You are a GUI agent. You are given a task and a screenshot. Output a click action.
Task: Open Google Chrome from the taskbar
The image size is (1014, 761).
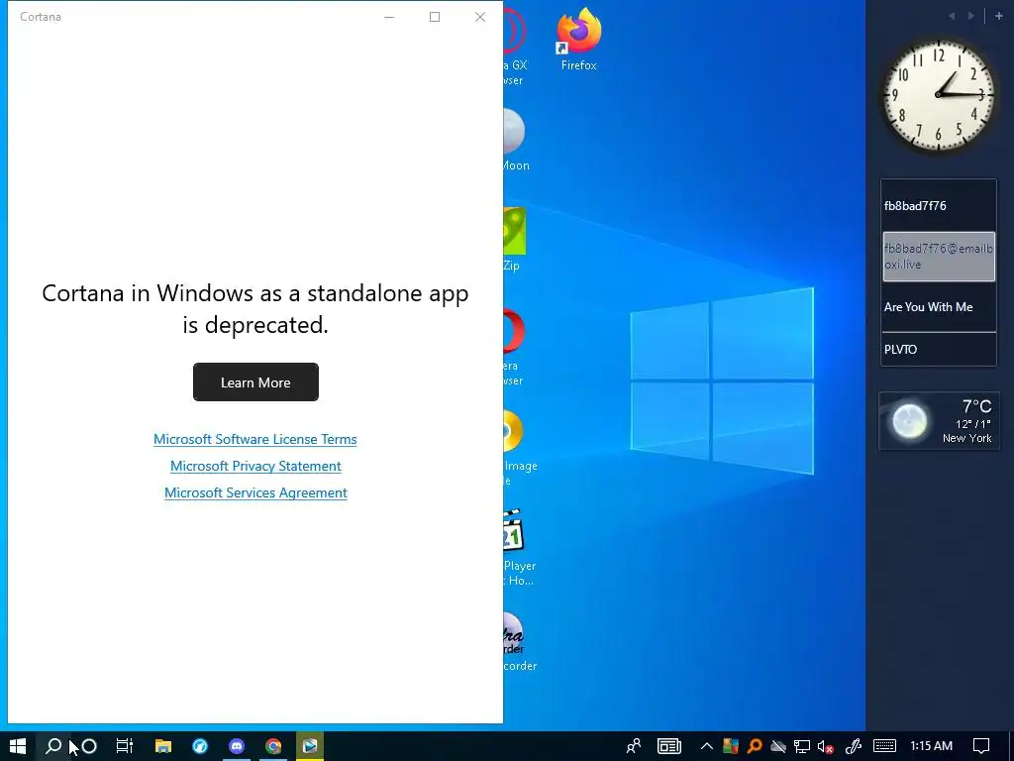tap(273, 746)
